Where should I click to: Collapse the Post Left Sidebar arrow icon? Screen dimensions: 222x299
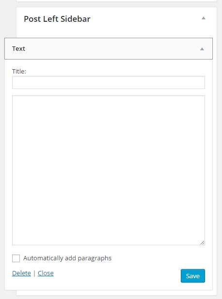pos(204,18)
